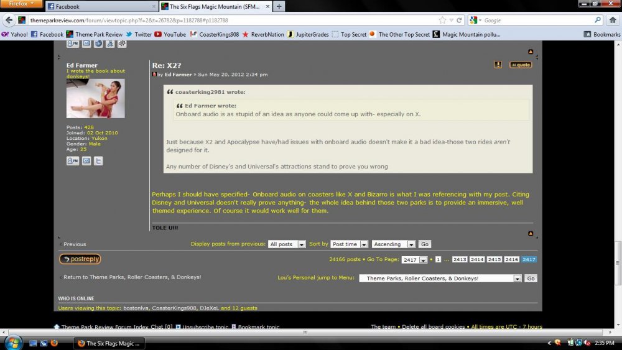Open Ed Farmer's Twitter profile icon
Image resolution: width=622 pixels, height=350 pixels.
pyautogui.click(x=98, y=161)
